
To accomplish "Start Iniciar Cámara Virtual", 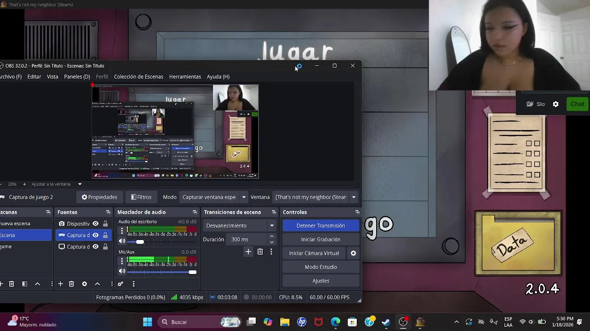I will [x=314, y=253].
